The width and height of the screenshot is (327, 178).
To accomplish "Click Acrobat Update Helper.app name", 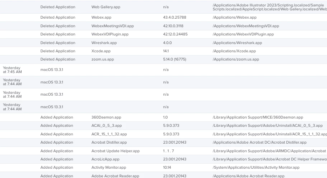I will point(115,151).
